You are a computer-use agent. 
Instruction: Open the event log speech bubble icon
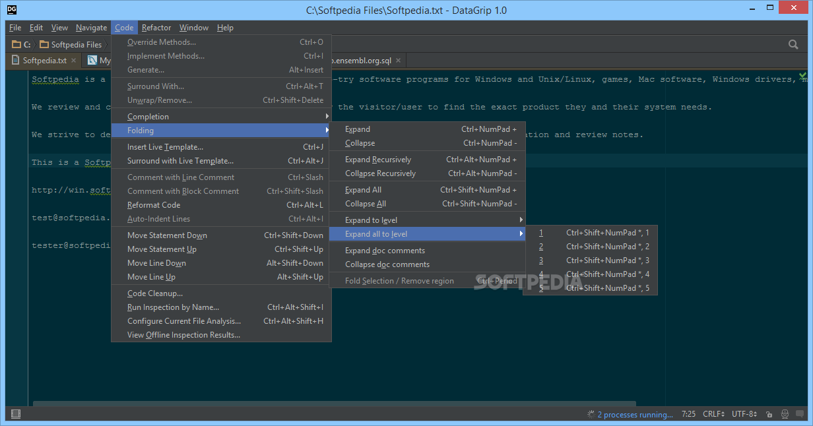[800, 414]
